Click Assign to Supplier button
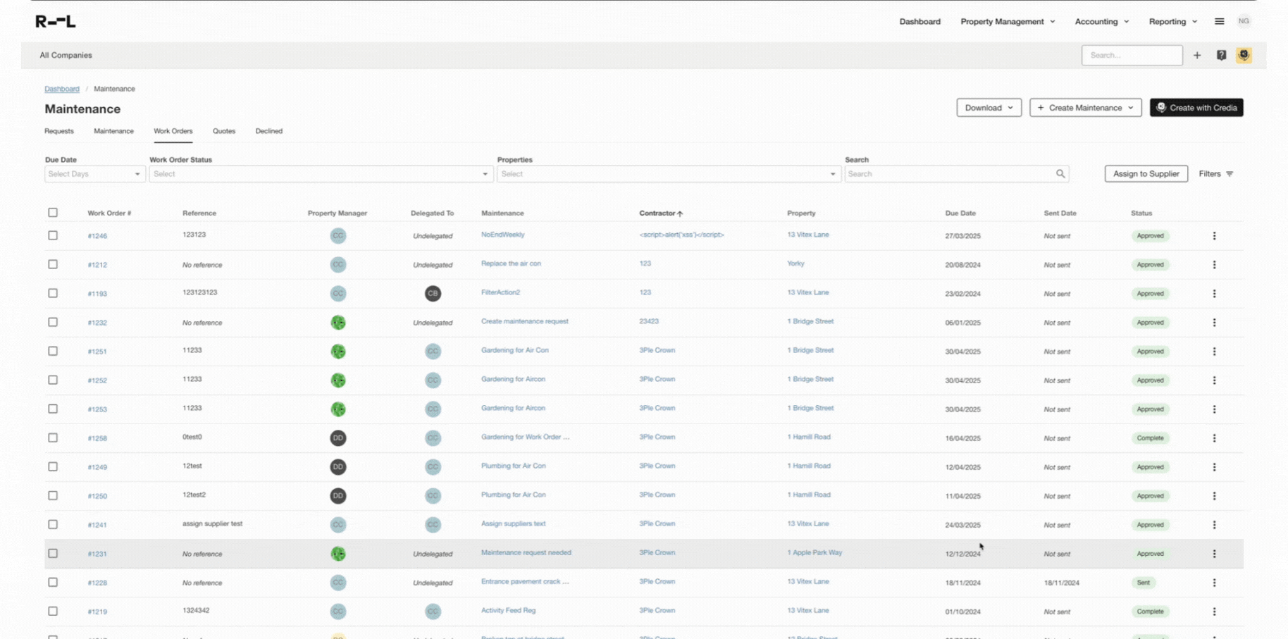1288x639 pixels. [1146, 174]
